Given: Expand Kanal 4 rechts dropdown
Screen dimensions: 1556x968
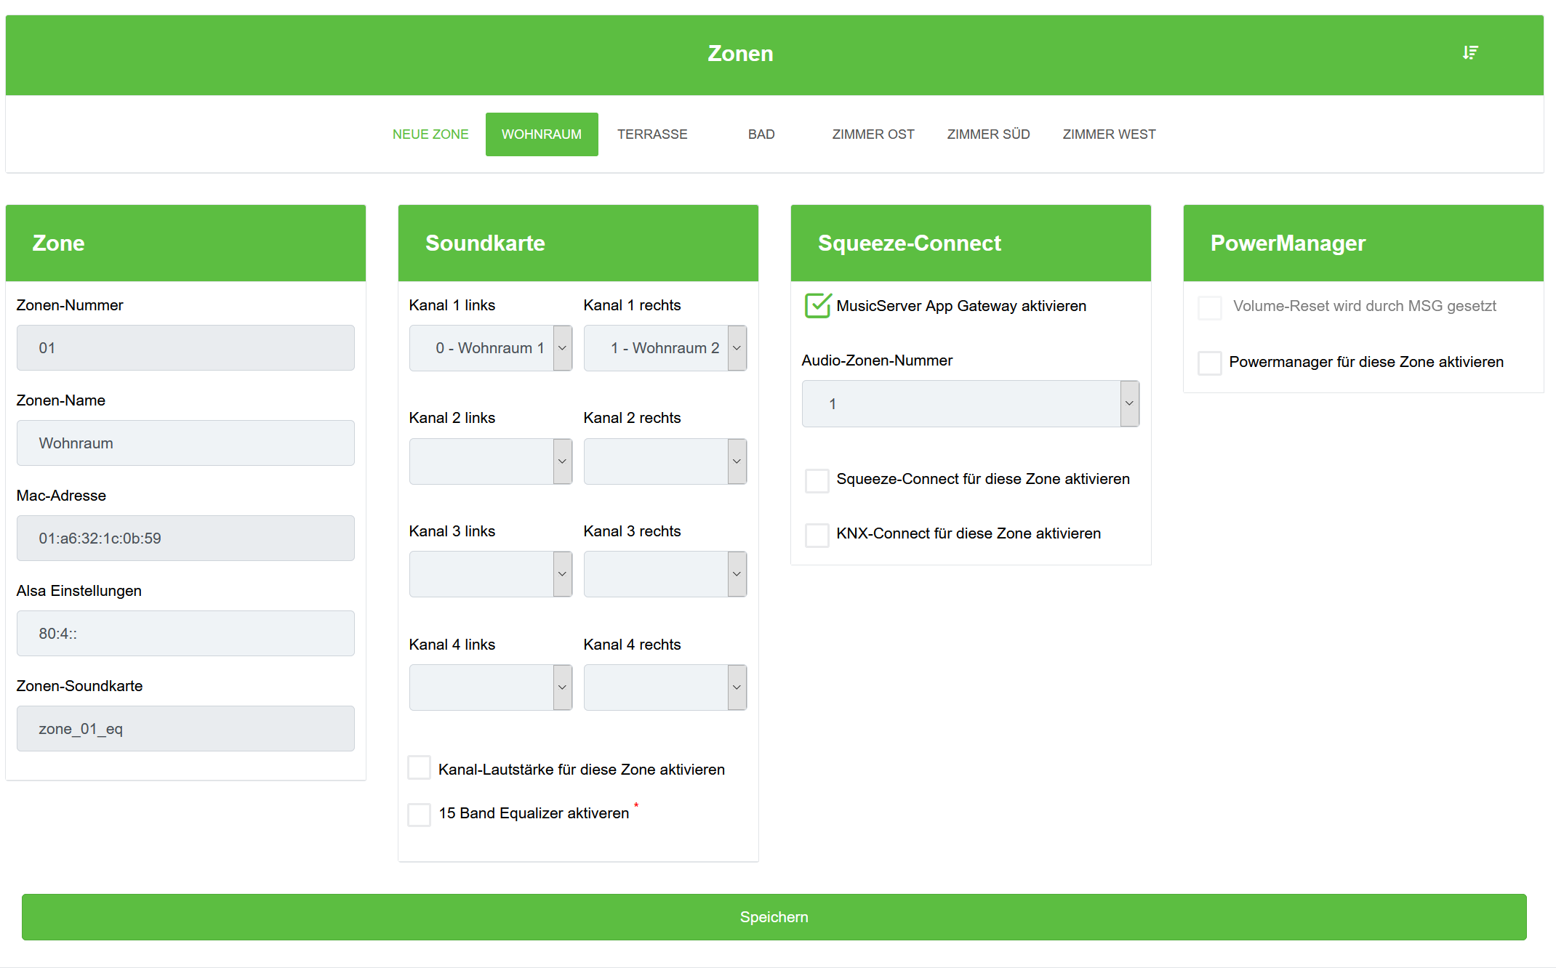Looking at the screenshot, I should click(665, 687).
